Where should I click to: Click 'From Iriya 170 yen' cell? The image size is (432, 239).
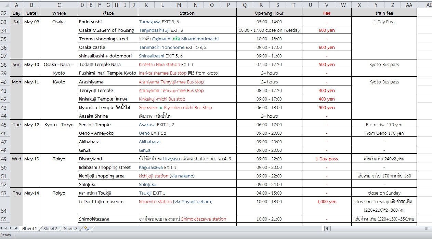384,124
